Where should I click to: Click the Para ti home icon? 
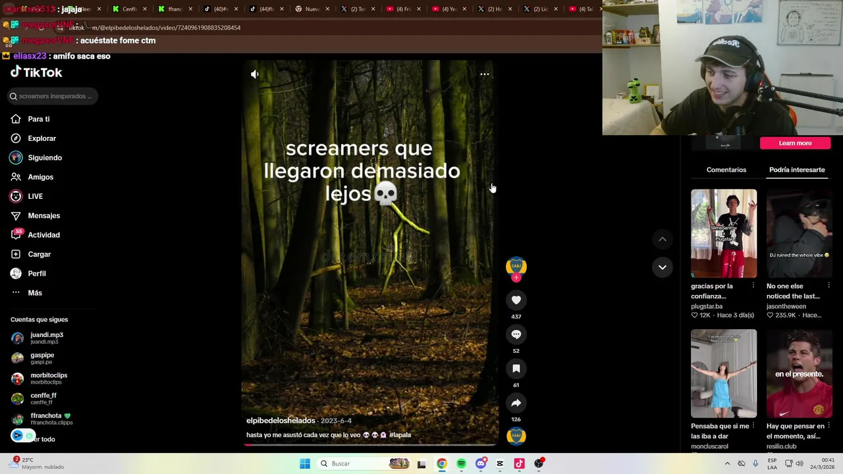click(x=16, y=119)
